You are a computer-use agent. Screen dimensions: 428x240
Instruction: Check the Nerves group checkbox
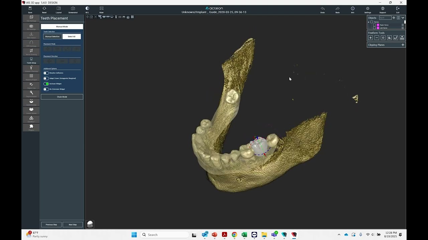372,22
